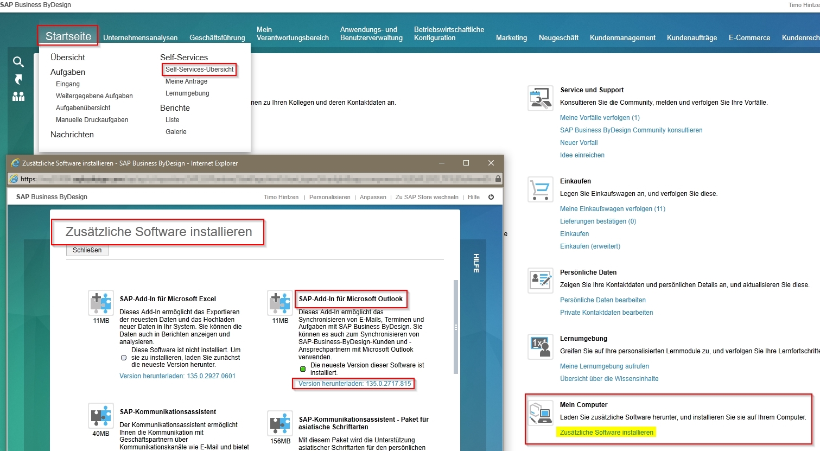Click Zusätzliche Software installieren link

(x=606, y=433)
